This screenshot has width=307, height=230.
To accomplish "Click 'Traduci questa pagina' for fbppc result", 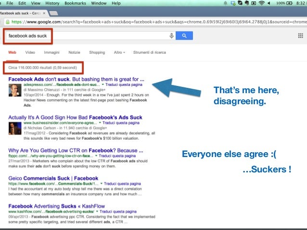I will pos(117,156).
